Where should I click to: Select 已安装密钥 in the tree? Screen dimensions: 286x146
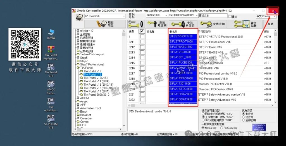coord(87,51)
